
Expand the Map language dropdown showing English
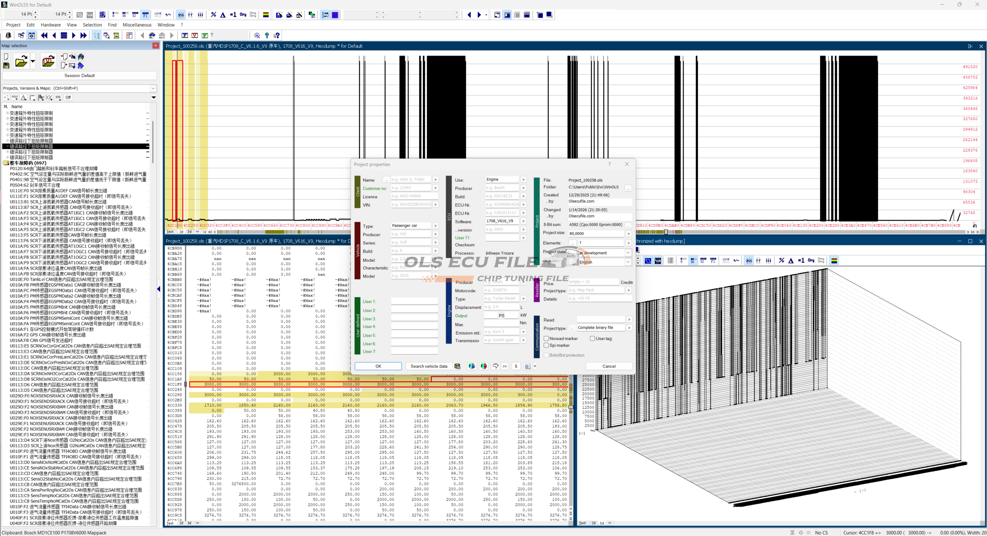(x=628, y=262)
